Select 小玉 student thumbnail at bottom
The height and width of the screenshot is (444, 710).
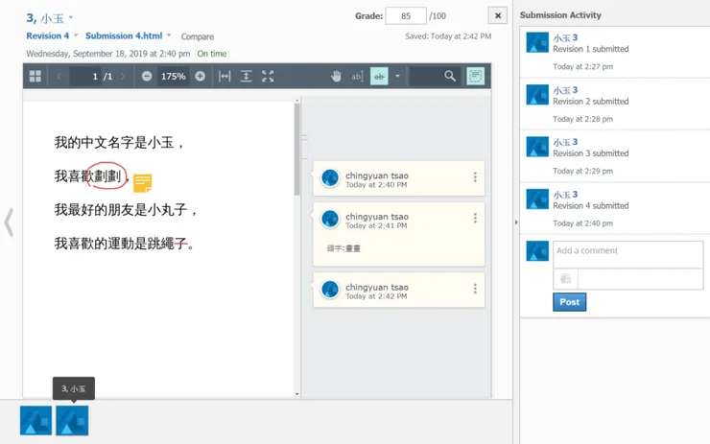[72, 420]
